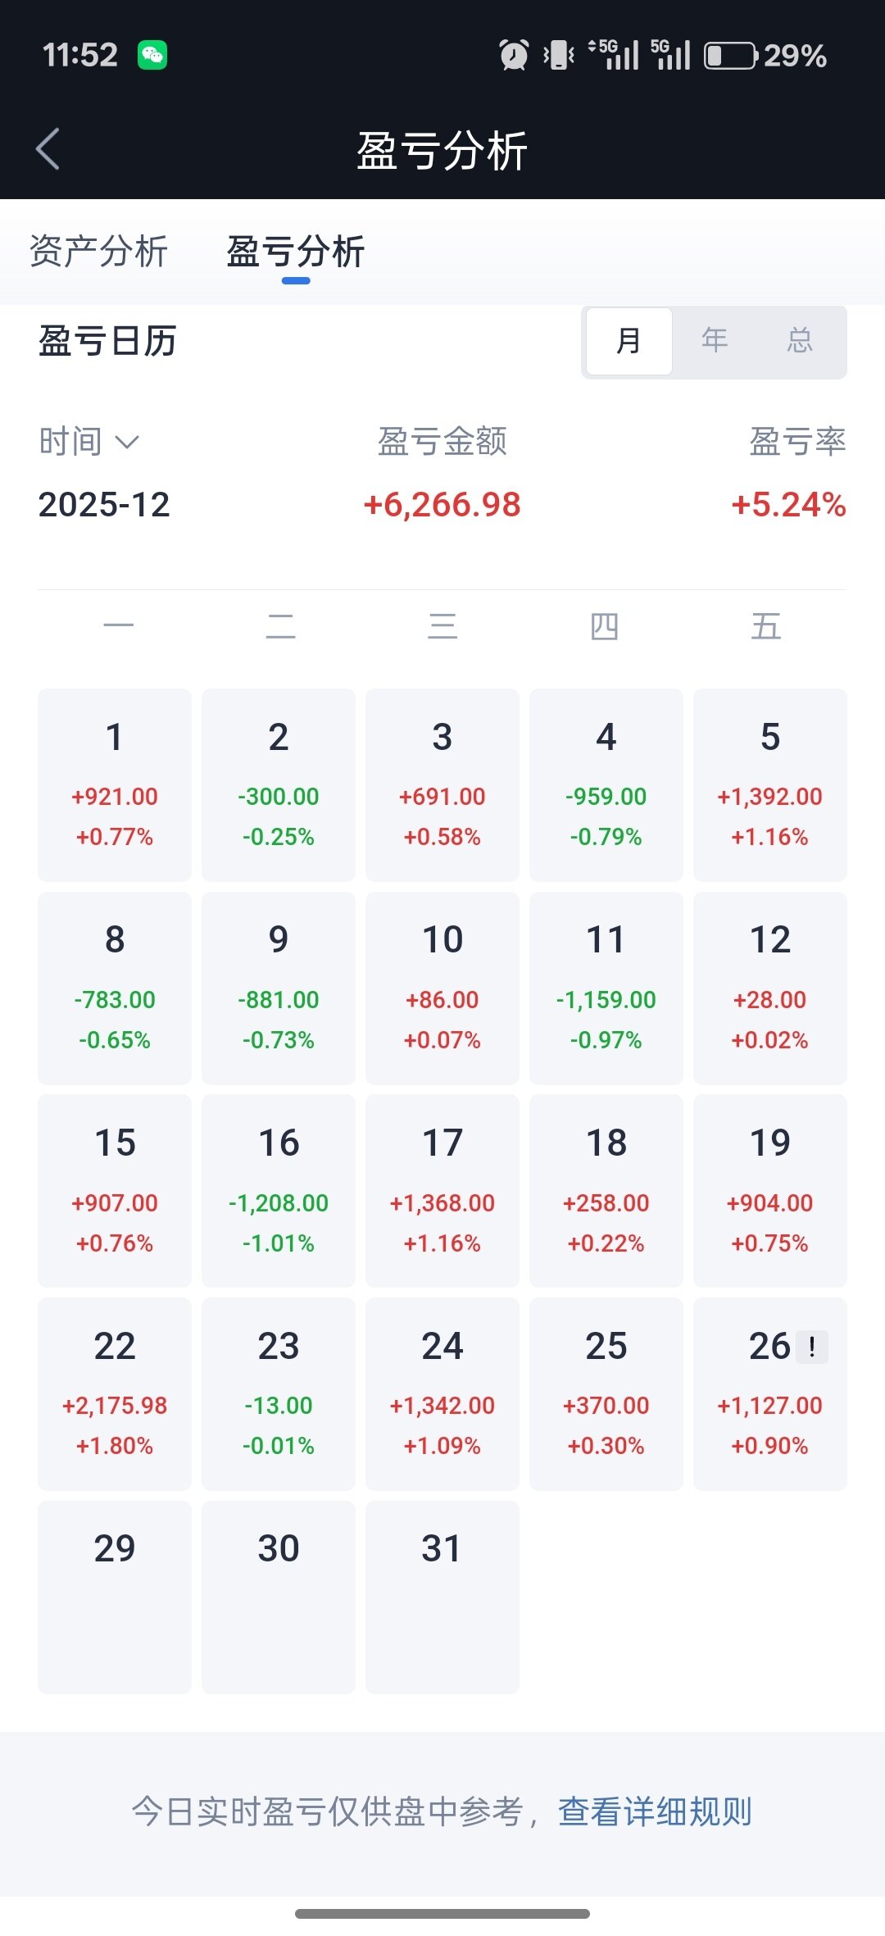Open the 查看详细规则 link
The image size is (885, 1936).
coord(655,1811)
